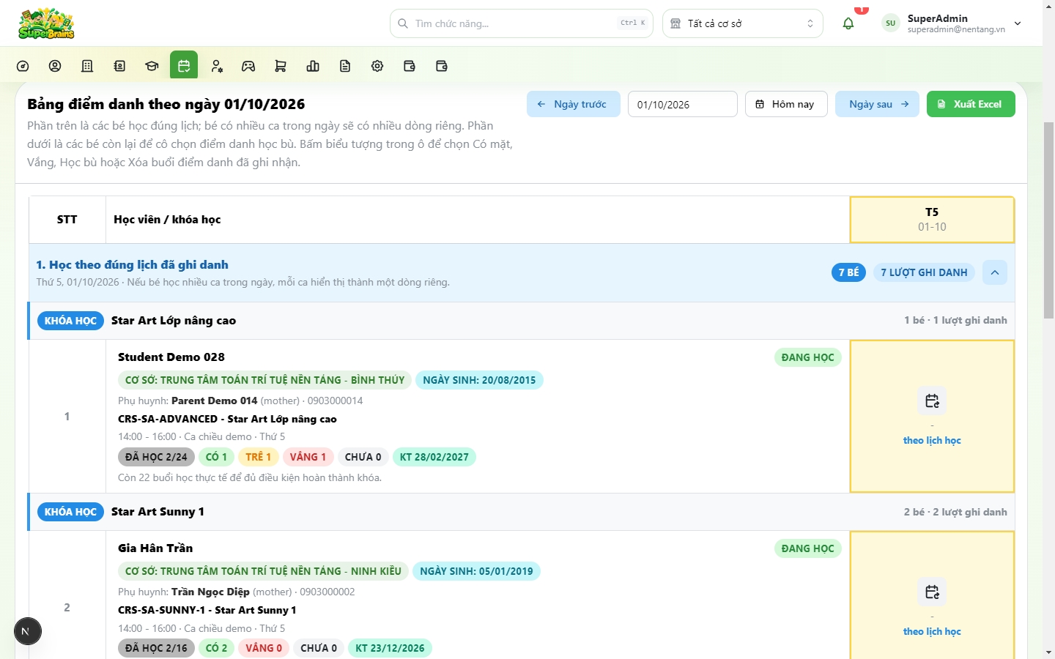Screen dimensions: 1055x659
Task: Click the student name "Gia Hân Trần"
Action: click(x=155, y=548)
